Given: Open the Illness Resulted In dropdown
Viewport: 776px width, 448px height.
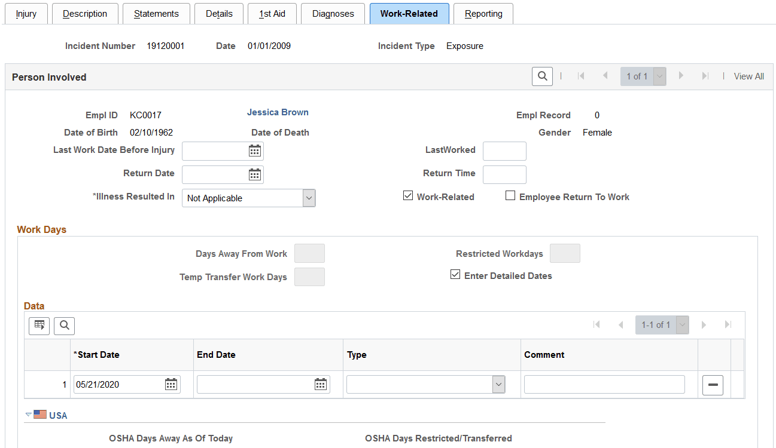Looking at the screenshot, I should click(x=309, y=198).
